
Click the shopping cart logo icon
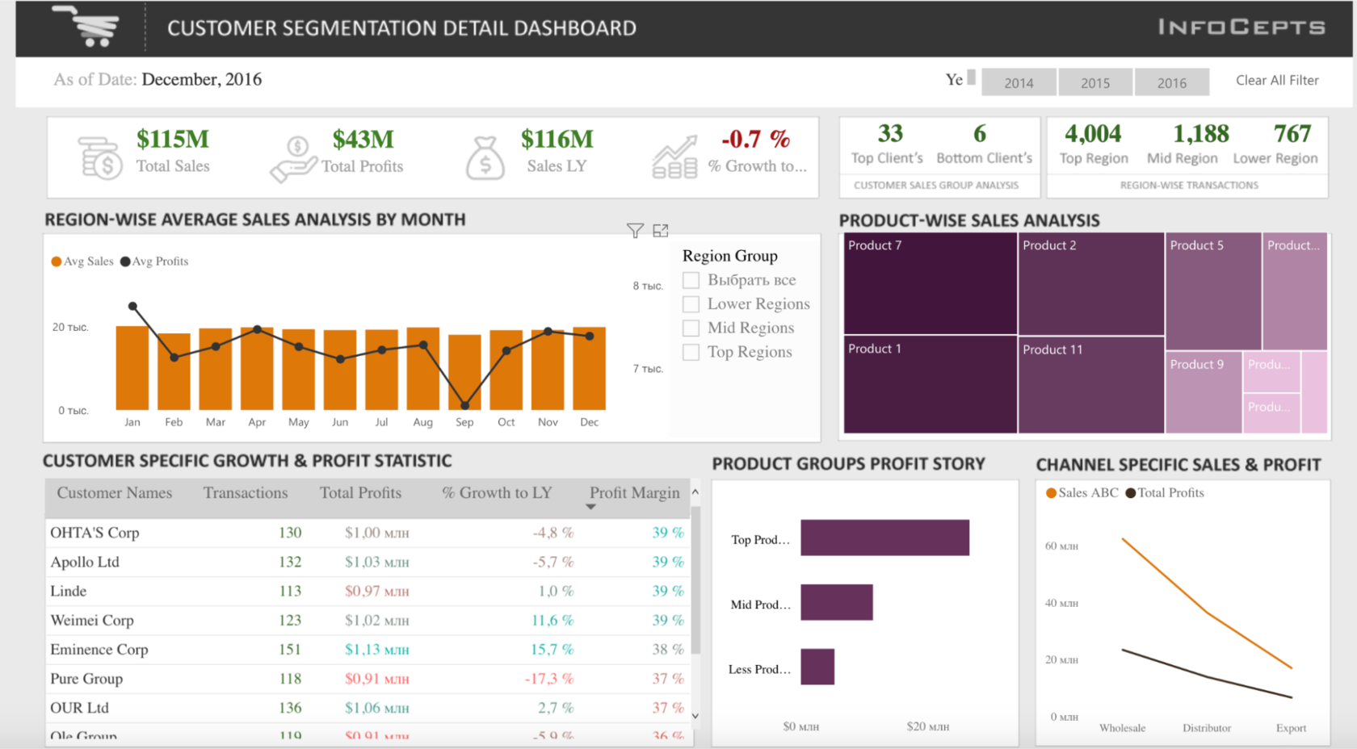(86, 26)
